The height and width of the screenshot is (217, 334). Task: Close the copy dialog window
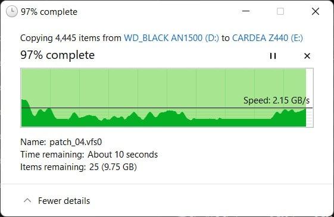coord(316,11)
